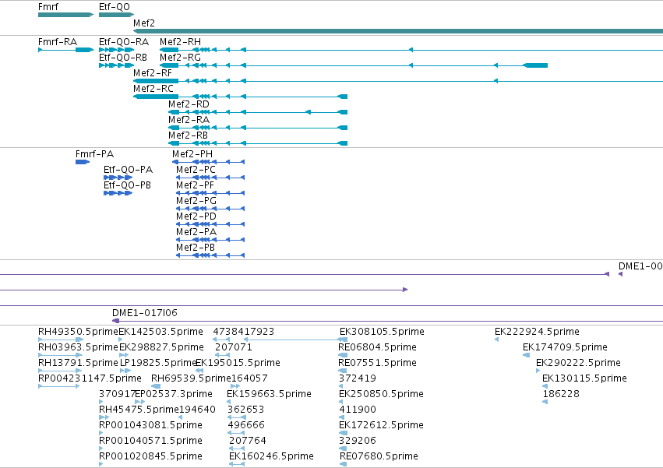Select the Mef2-PG protein label

[x=196, y=201]
